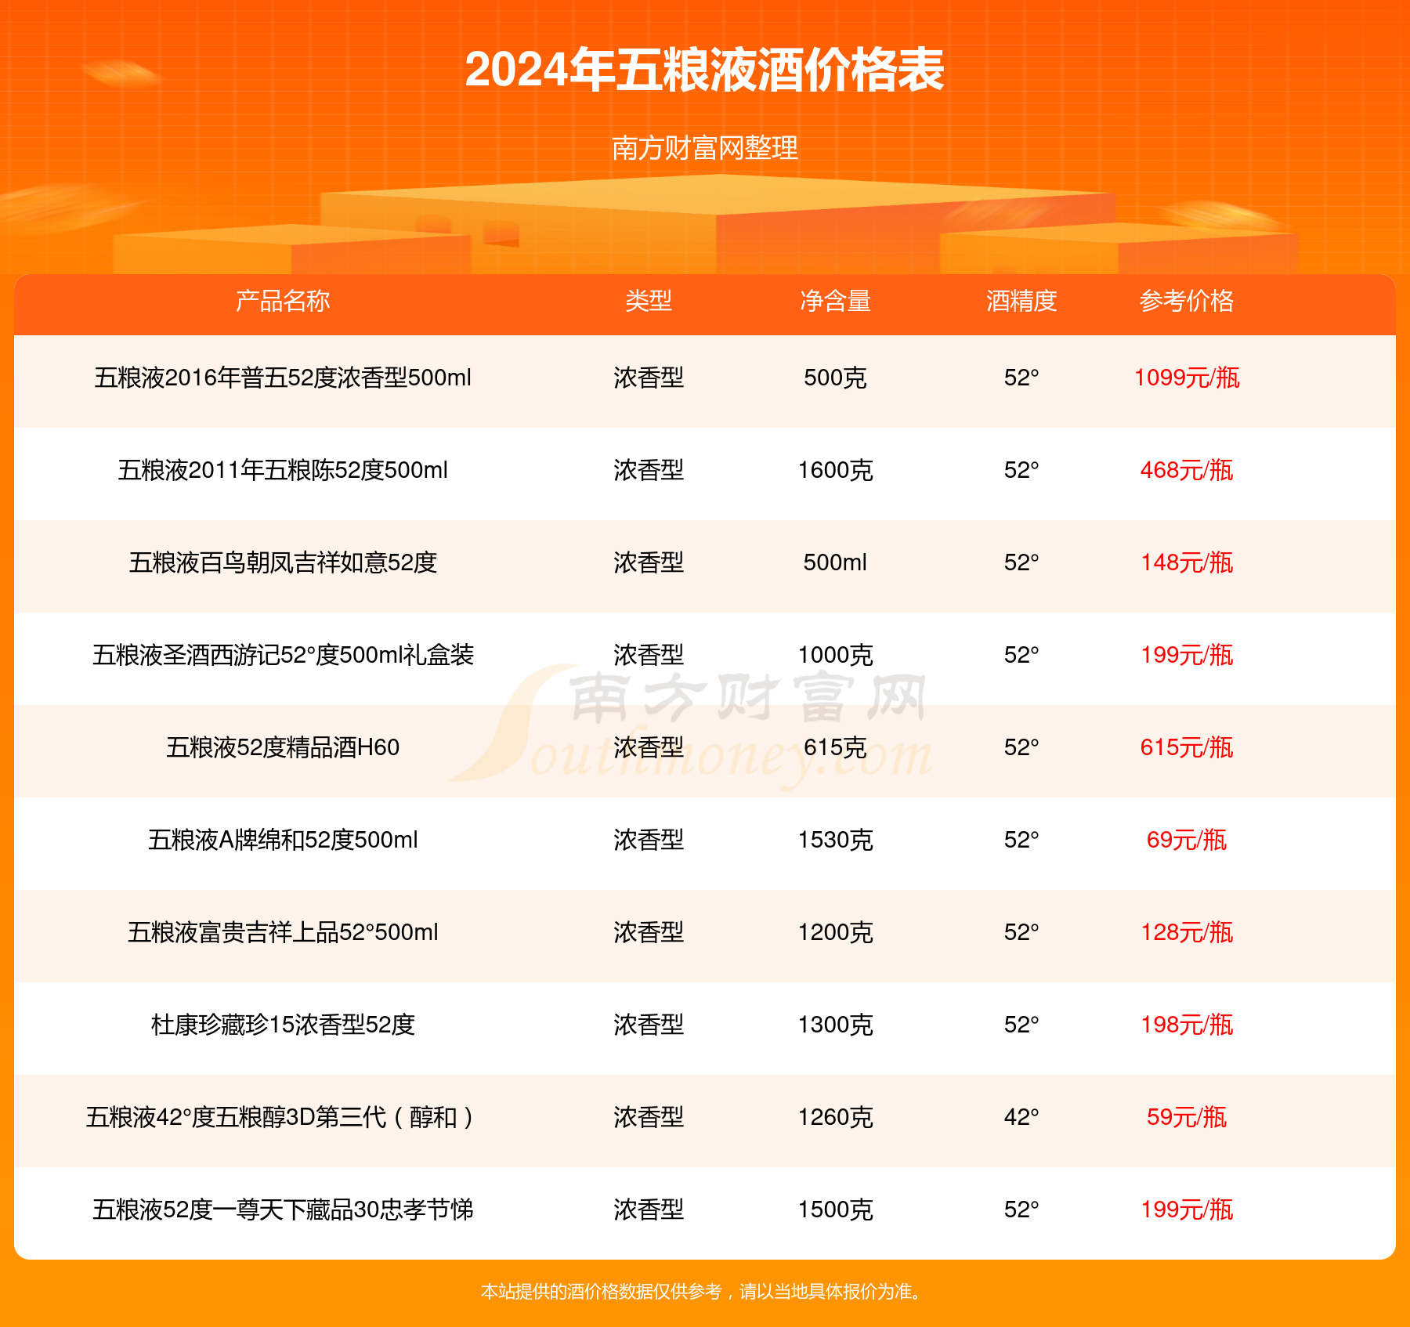Image resolution: width=1410 pixels, height=1327 pixels.
Task: Select the 198元/瓶 price cell
Action: pyautogui.click(x=1187, y=1025)
